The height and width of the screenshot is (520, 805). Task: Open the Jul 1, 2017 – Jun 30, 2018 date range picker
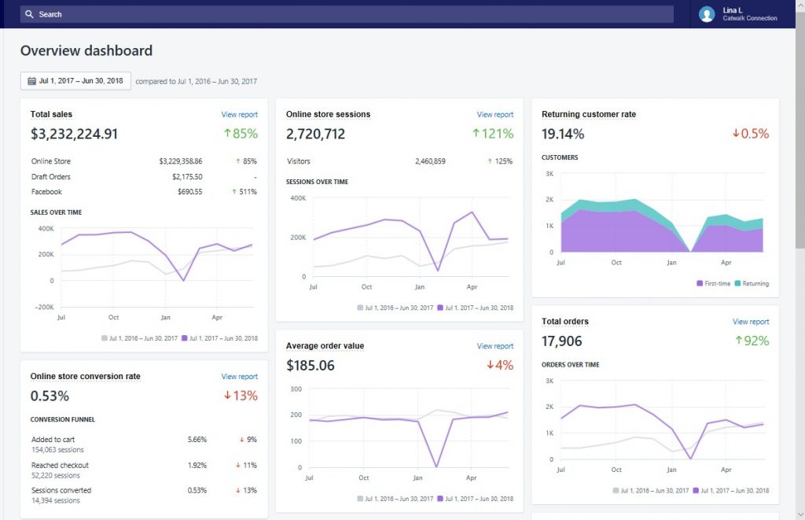click(75, 81)
